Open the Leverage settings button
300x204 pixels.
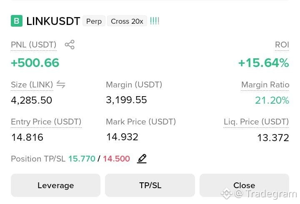click(x=56, y=185)
